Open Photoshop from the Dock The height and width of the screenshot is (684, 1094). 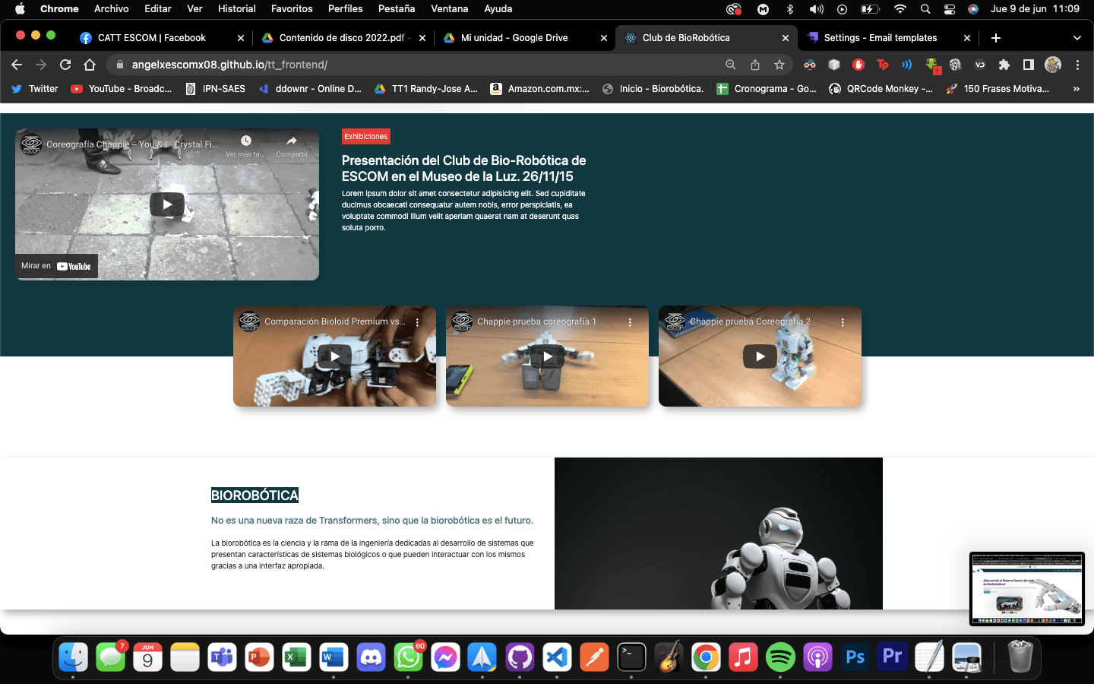pos(855,657)
